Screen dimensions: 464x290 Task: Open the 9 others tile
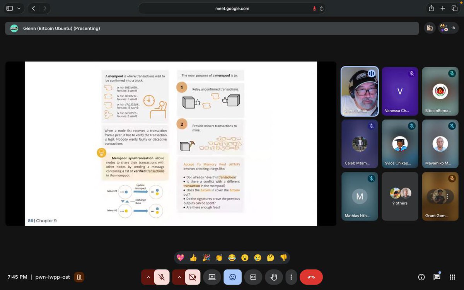pos(400,196)
